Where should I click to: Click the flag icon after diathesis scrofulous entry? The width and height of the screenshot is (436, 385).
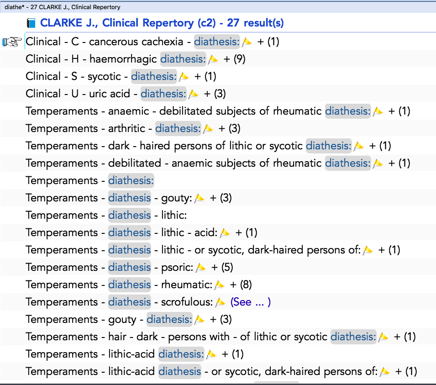pyautogui.click(x=220, y=302)
